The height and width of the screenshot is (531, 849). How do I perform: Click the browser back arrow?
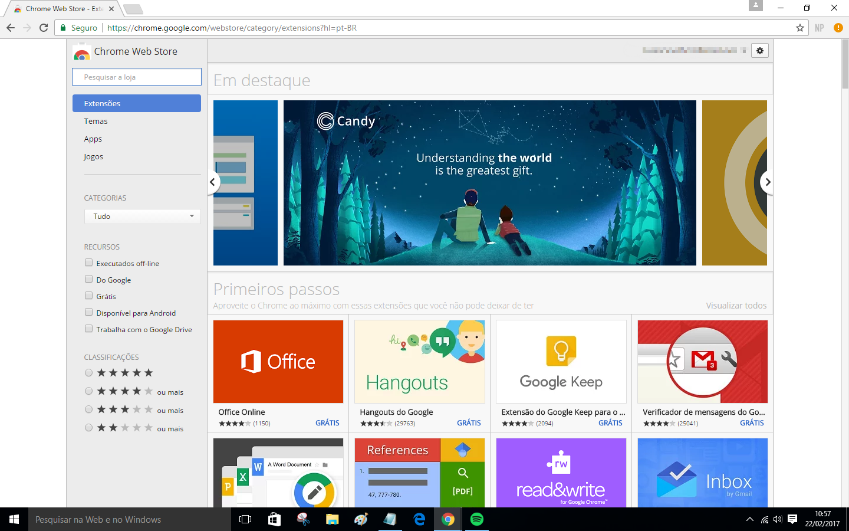click(x=11, y=28)
